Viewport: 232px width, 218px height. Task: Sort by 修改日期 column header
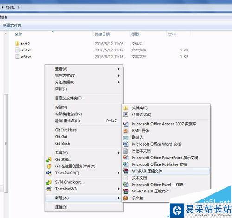coord(102,34)
